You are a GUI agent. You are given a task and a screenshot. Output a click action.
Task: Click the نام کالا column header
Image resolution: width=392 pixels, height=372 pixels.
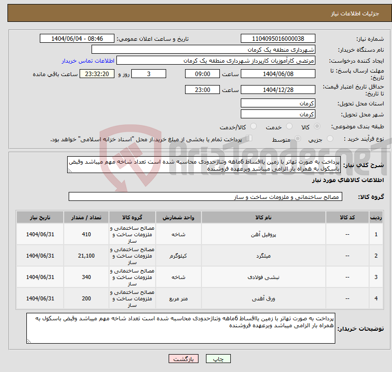pos(264,217)
